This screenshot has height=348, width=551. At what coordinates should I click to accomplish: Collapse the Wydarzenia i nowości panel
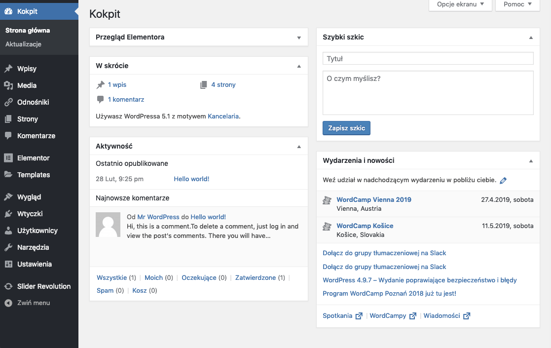[x=531, y=160]
